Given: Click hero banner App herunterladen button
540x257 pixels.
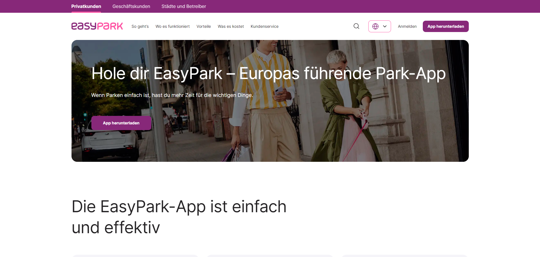Looking at the screenshot, I should click(x=121, y=123).
